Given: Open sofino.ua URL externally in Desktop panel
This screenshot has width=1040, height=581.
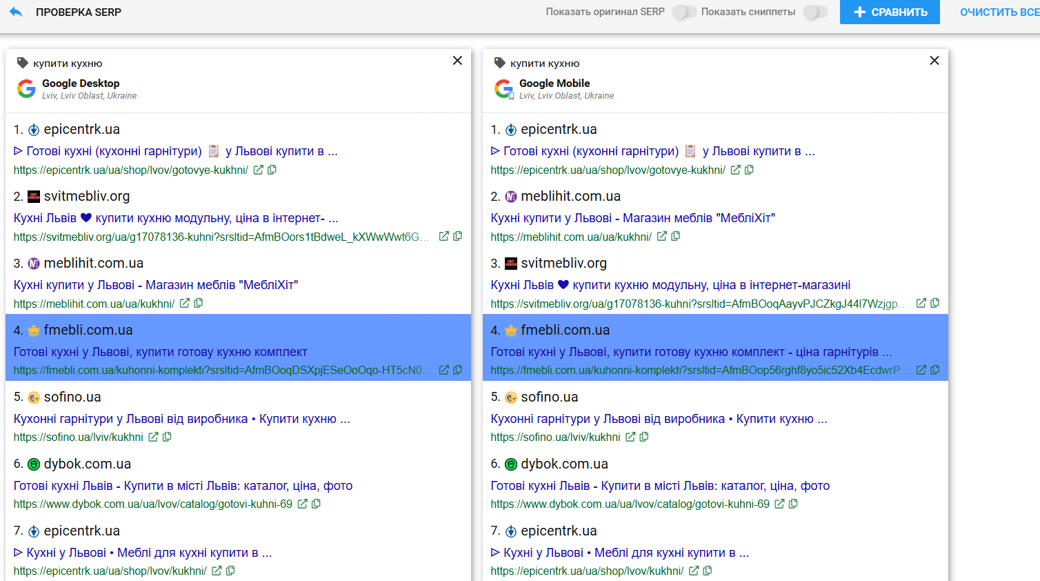Looking at the screenshot, I should click(x=153, y=437).
